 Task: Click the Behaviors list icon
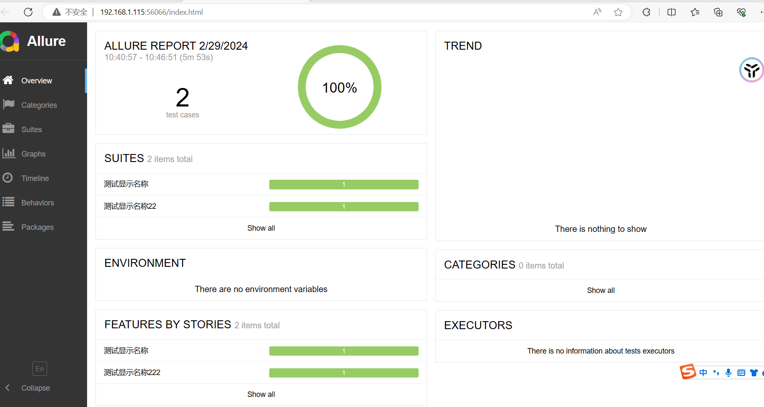(8, 202)
